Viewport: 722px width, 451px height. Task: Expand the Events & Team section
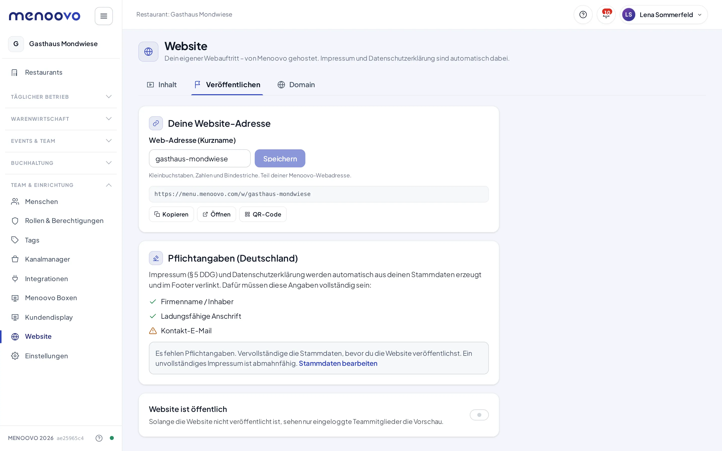point(61,141)
